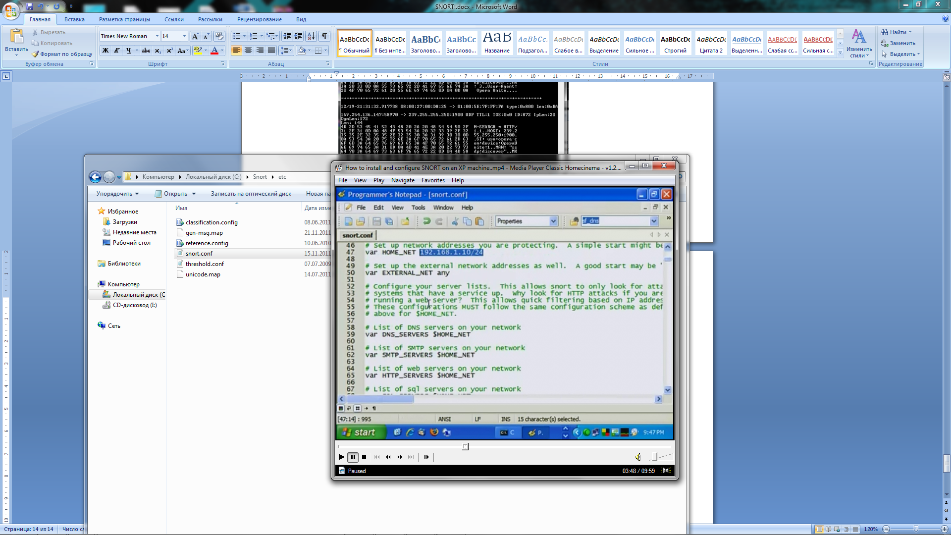Open the Разметка страницы ribbon tab

(x=124, y=19)
